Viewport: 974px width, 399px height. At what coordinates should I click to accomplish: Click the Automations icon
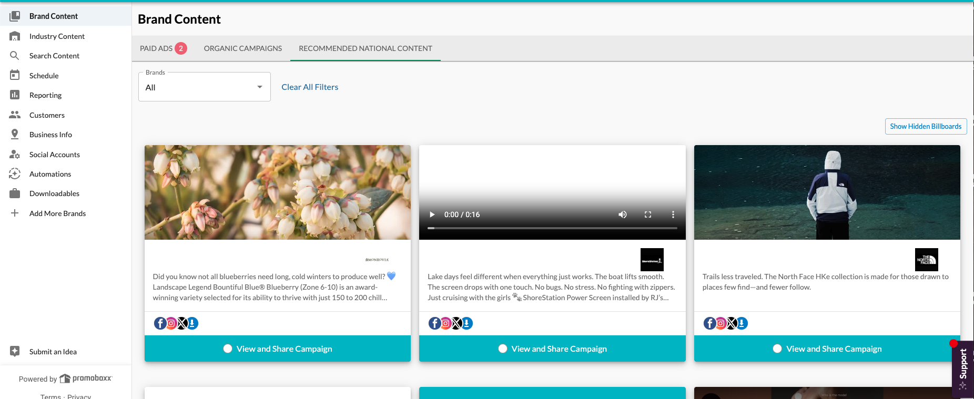coord(15,174)
